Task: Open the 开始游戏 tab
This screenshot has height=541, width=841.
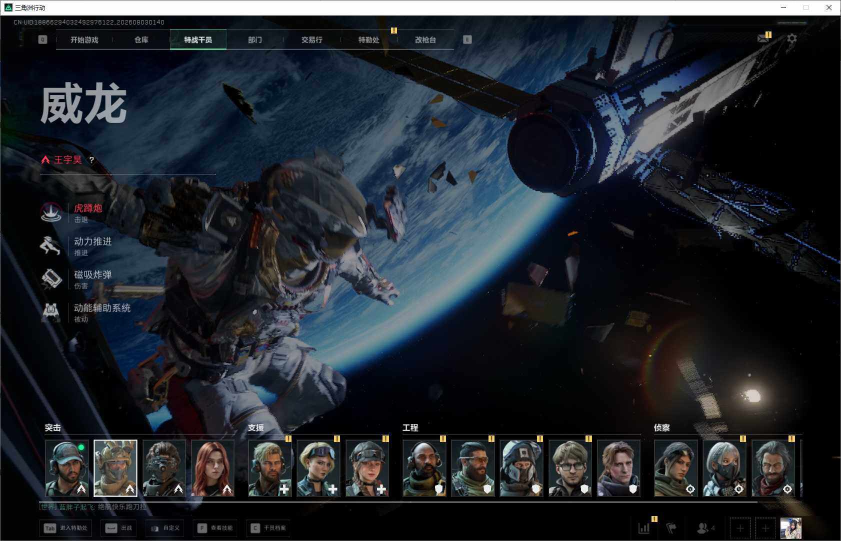Action: [x=84, y=40]
